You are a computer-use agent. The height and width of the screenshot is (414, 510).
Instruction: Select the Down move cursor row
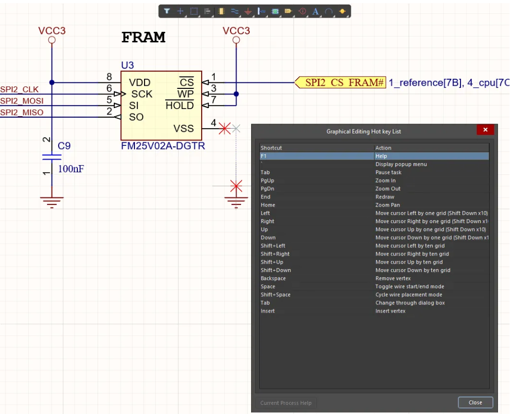point(374,238)
